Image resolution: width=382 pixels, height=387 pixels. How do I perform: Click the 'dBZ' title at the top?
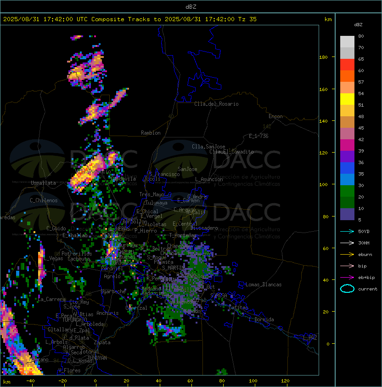click(x=191, y=7)
